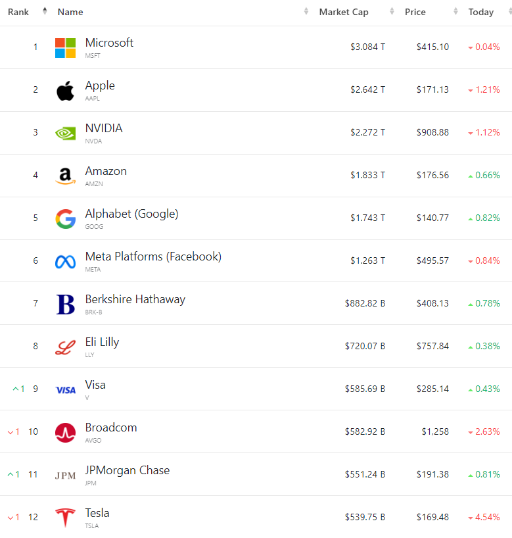This screenshot has height=538, width=512.
Task: Sort table by Rank column
Action: [x=18, y=12]
